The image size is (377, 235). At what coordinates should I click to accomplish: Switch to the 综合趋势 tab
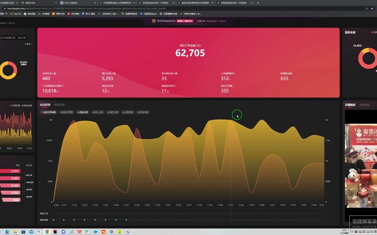pos(45,105)
